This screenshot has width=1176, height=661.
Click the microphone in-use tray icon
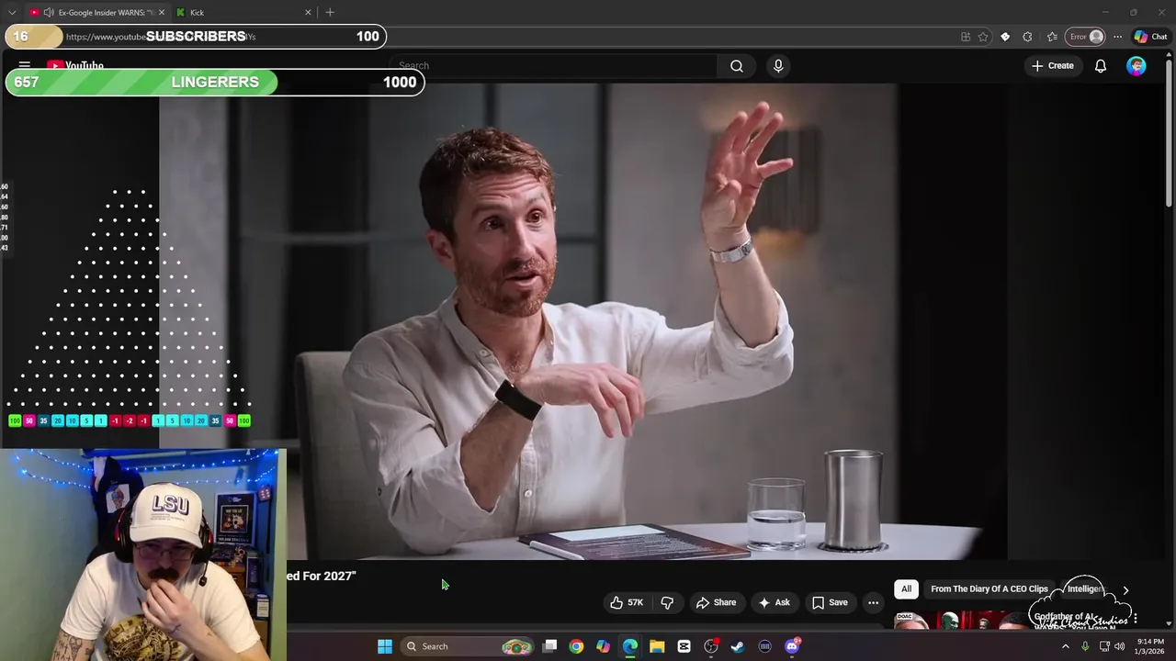[x=1085, y=646]
